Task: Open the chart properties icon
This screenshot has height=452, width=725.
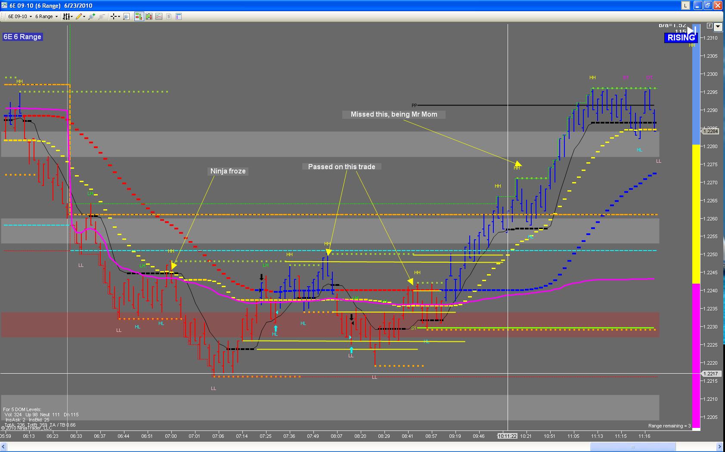Action: click(x=179, y=16)
